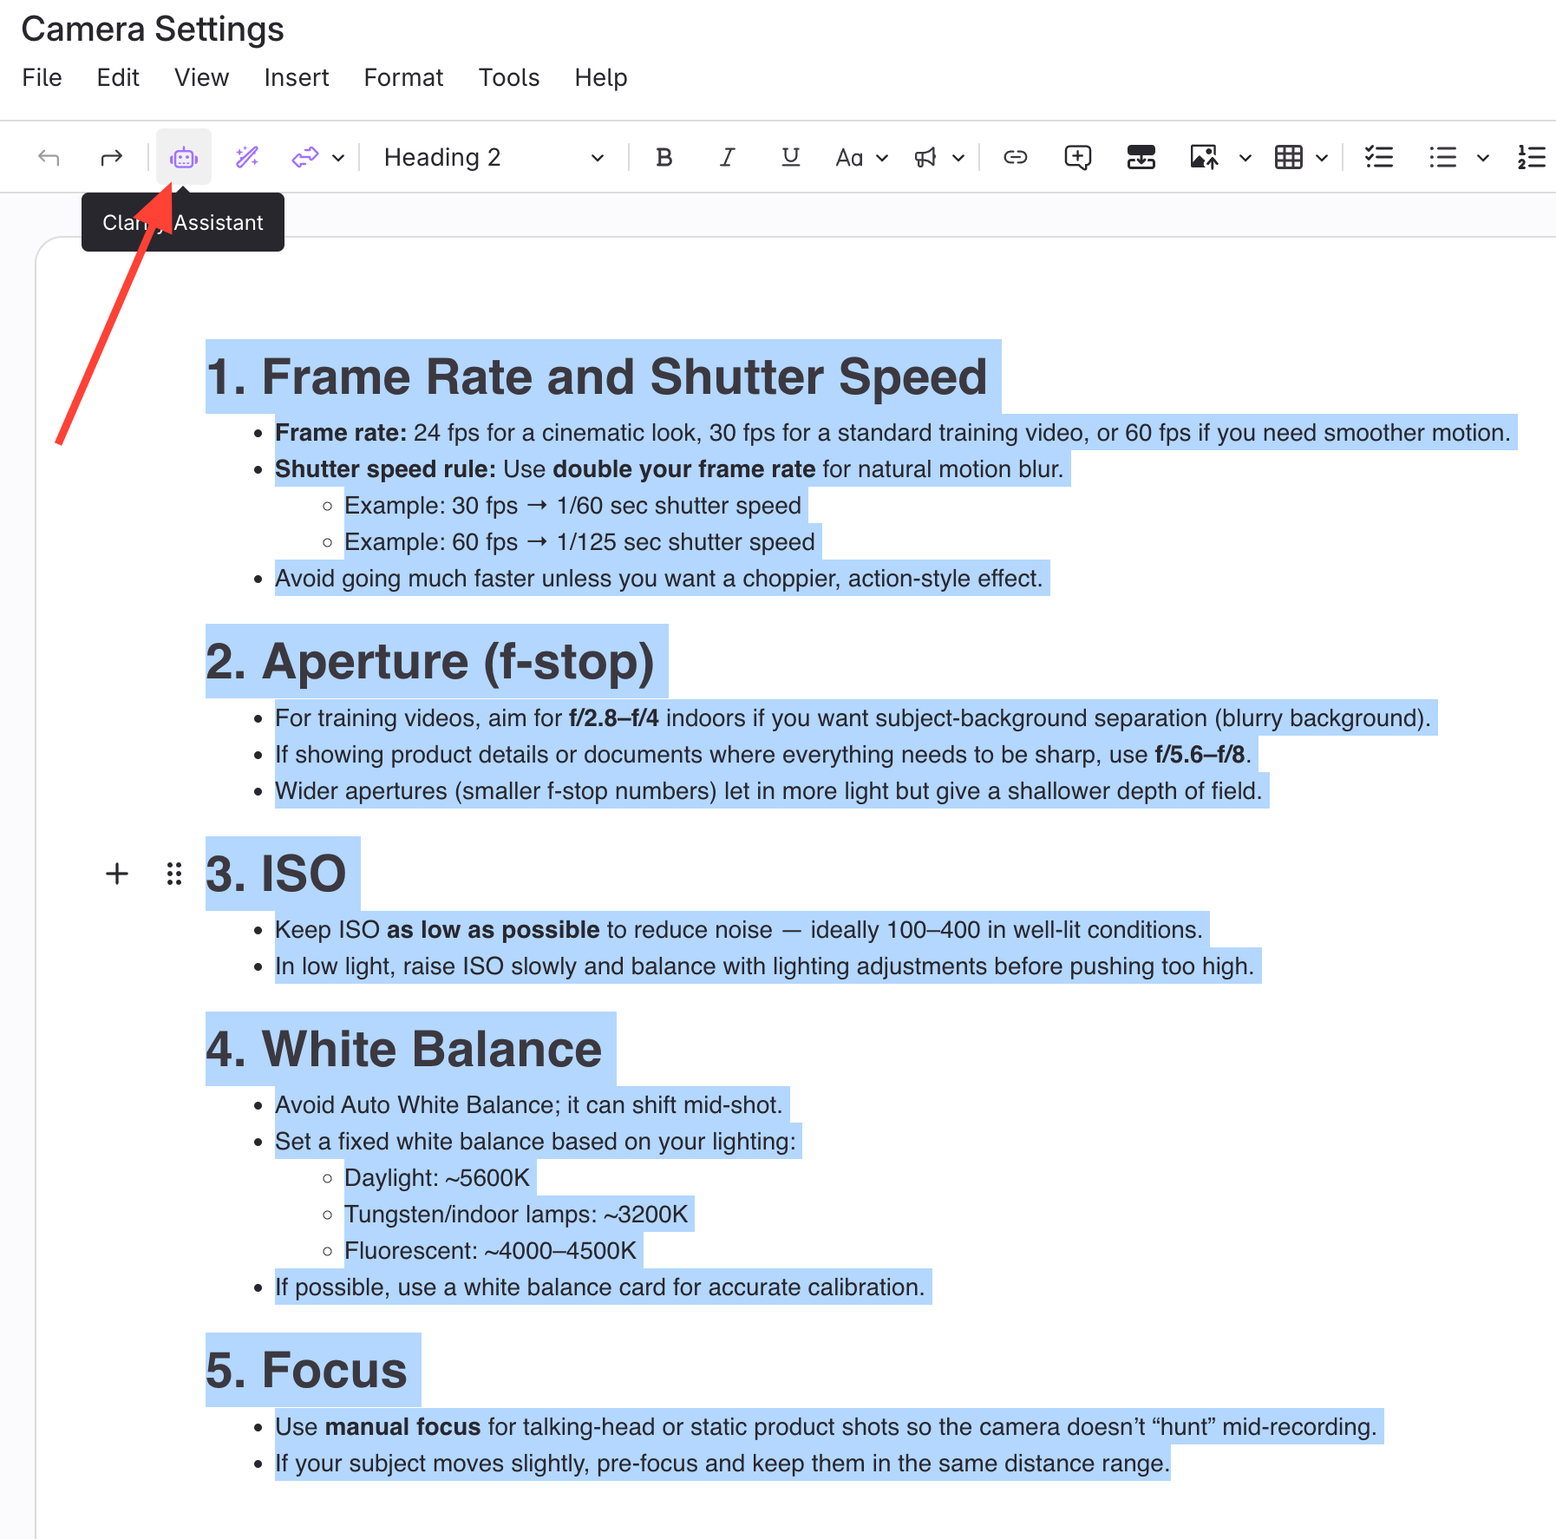Viewport: 1556px width, 1539px height.
Task: Open the Clarity Assistant robot icon
Action: tap(184, 157)
